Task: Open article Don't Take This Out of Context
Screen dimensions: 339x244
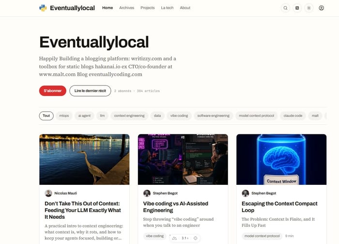Action: [83, 210]
